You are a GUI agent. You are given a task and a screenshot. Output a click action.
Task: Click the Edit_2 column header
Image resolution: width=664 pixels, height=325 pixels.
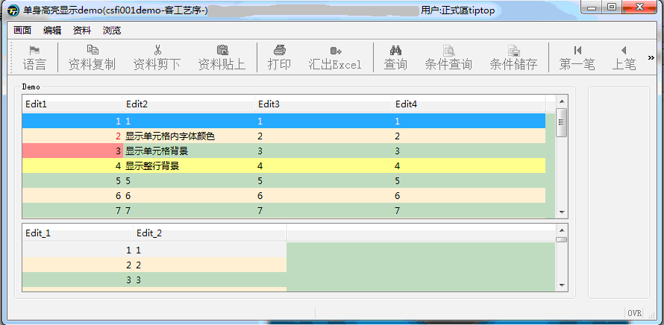point(210,233)
